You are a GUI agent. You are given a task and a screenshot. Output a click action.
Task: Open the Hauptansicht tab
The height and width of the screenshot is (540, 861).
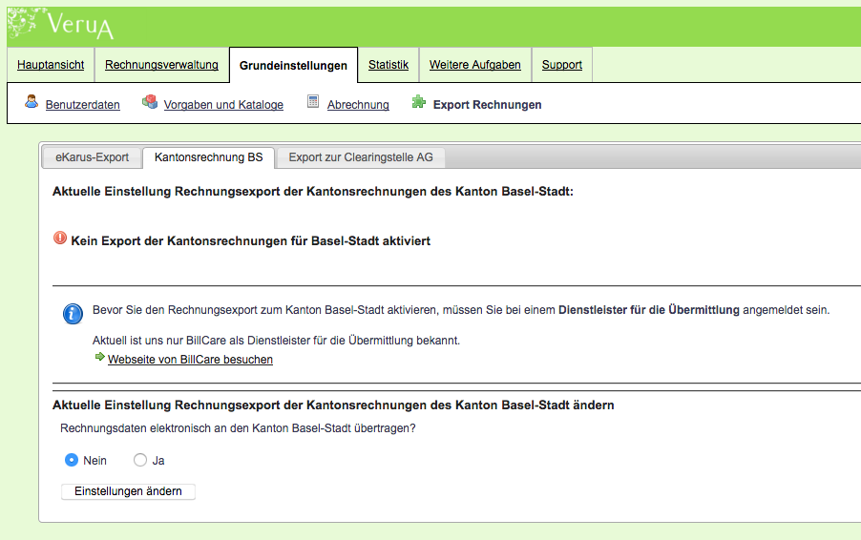tap(51, 65)
